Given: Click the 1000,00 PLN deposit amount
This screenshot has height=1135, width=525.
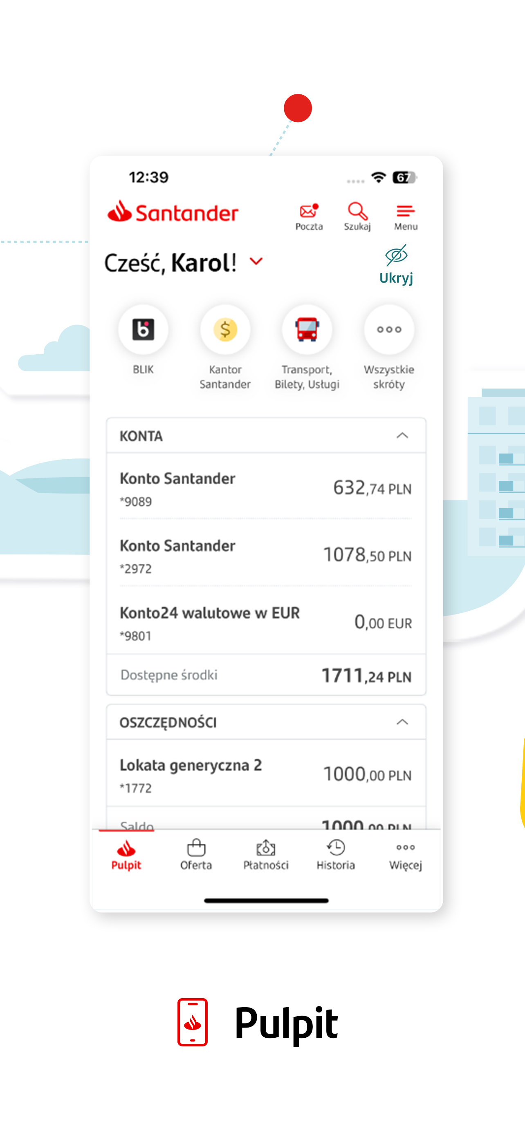Looking at the screenshot, I should (x=367, y=774).
